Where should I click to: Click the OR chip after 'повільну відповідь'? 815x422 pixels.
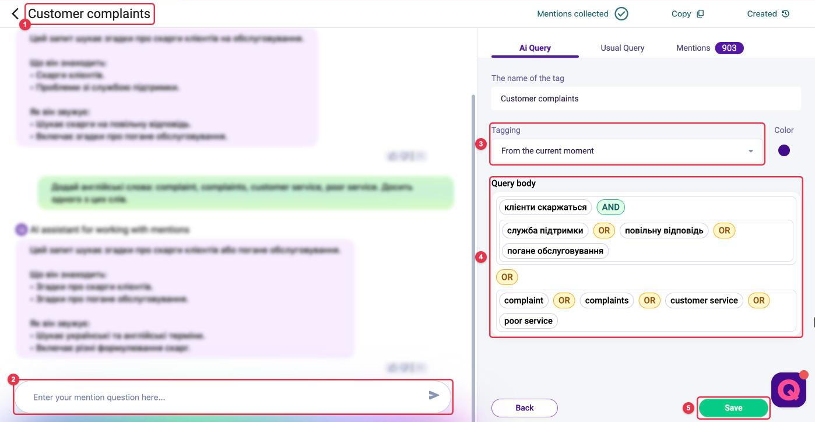724,230
